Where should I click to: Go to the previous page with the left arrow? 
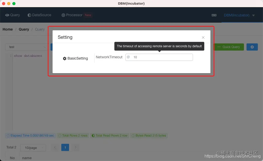point(55,147)
